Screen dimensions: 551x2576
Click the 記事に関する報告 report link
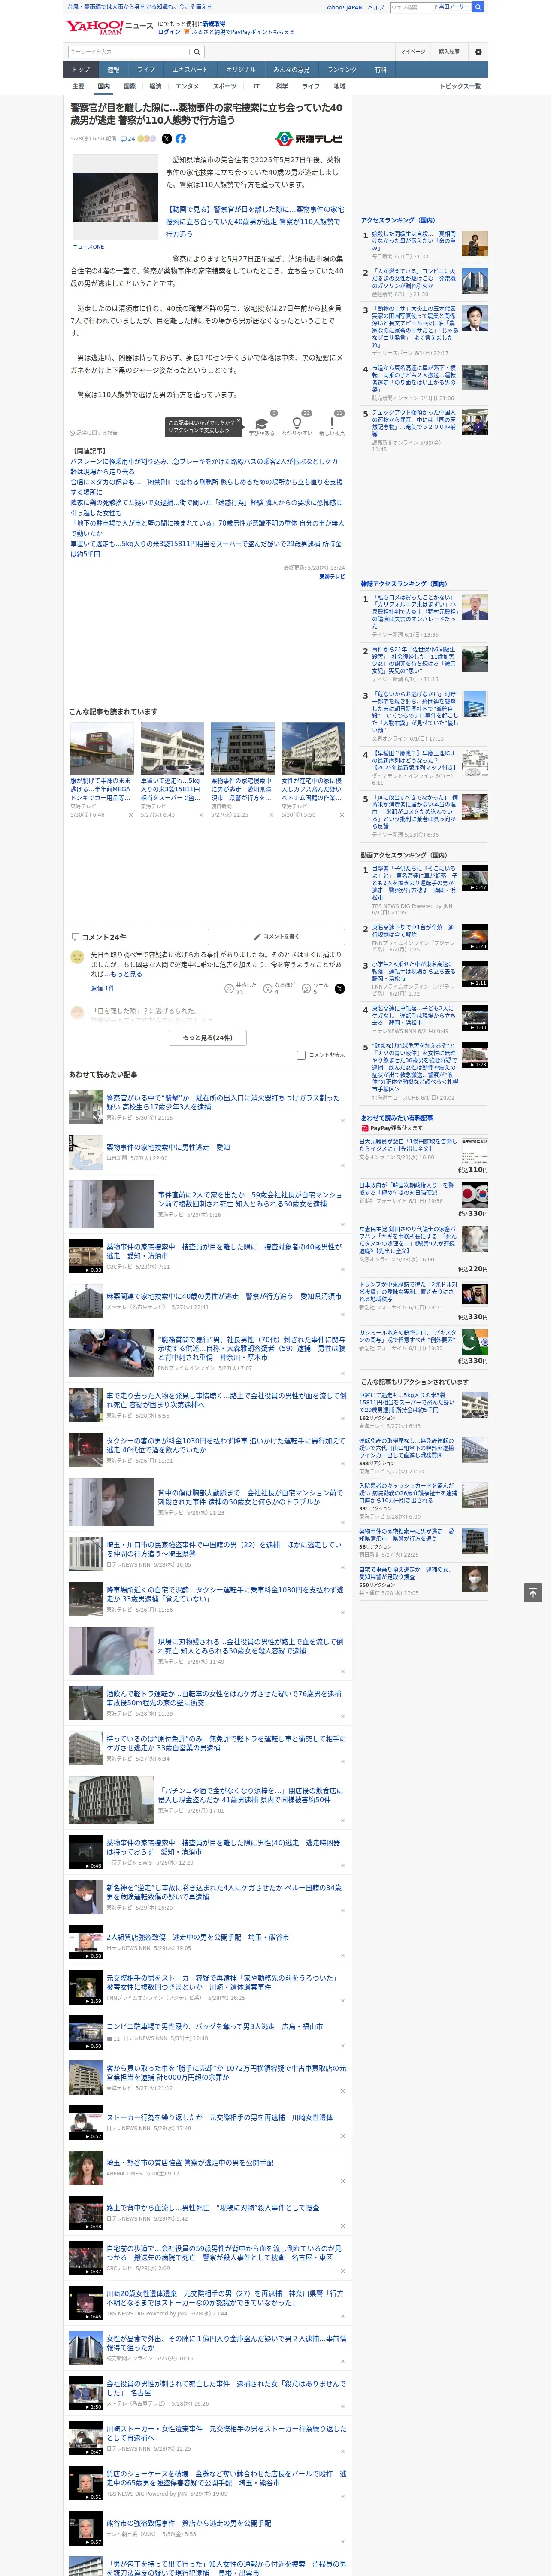[94, 433]
